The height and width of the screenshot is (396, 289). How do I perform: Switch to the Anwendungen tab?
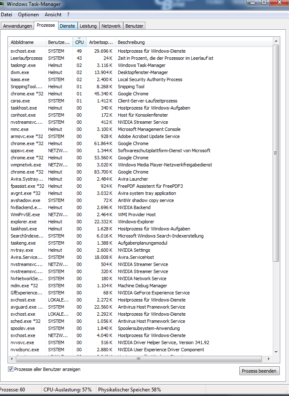click(18, 26)
